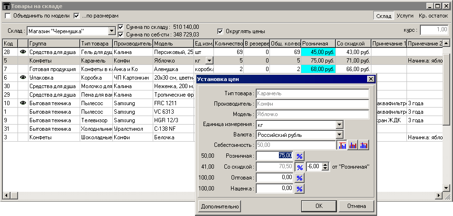Viewport: 453px width, 216px height.
Task: Sort by the Розничная column header
Action: click(x=318, y=44)
